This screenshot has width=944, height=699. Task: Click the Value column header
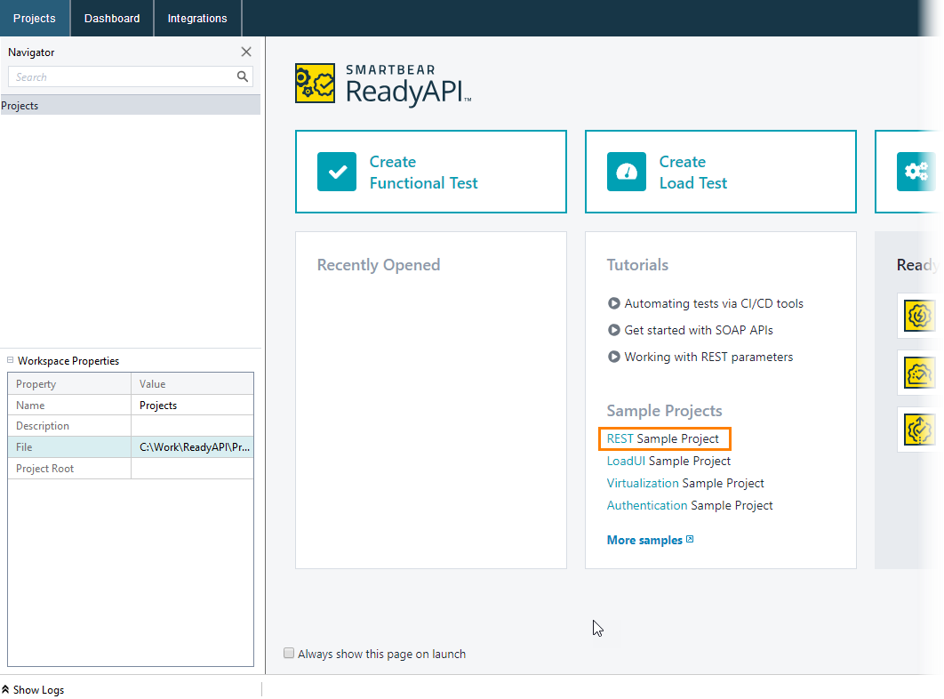(x=192, y=384)
